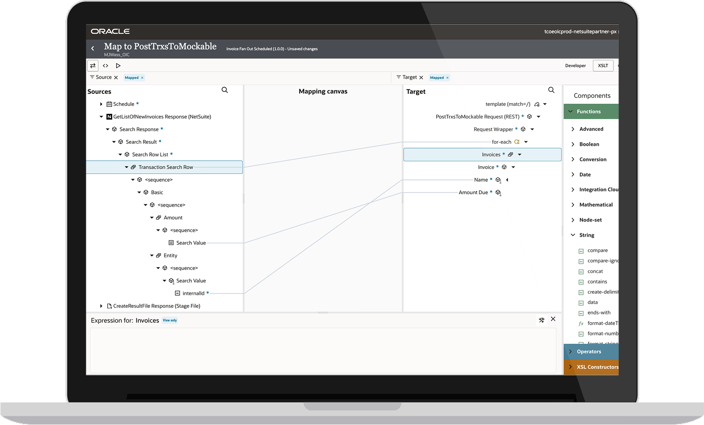The image size is (704, 425).
Task: Close the Expression for Invoices panel
Action: coord(553,319)
